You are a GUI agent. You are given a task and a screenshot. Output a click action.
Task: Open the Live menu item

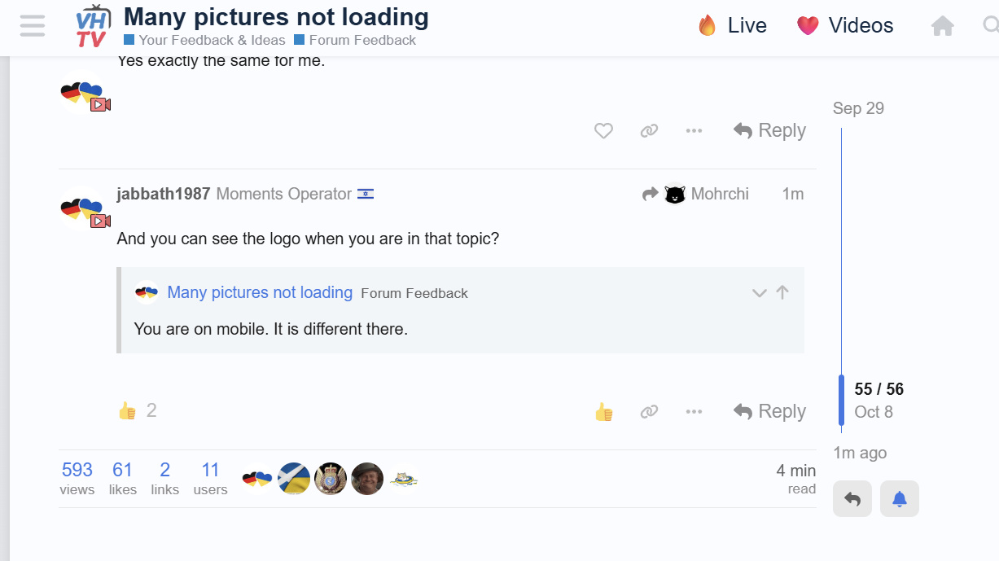coord(732,26)
